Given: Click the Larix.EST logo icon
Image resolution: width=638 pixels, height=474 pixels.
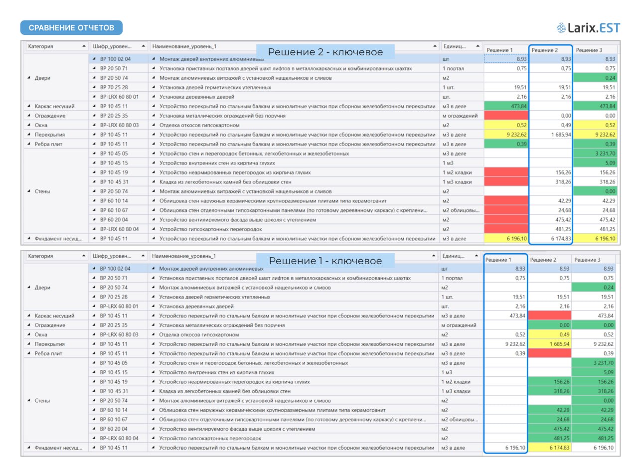Looking at the screenshot, I should click(561, 28).
